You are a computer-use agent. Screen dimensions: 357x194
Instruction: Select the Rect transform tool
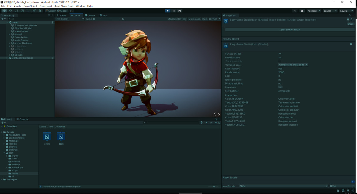pyautogui.click(x=28, y=11)
